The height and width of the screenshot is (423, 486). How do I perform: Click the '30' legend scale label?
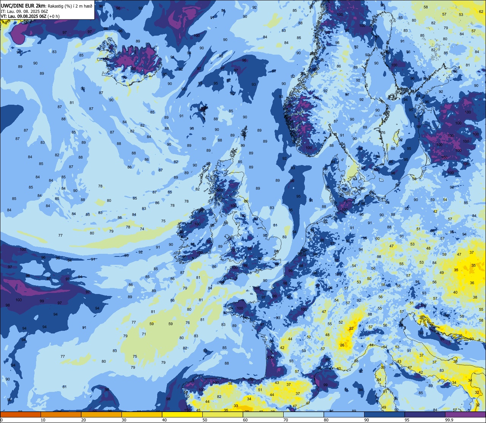pos(124,420)
